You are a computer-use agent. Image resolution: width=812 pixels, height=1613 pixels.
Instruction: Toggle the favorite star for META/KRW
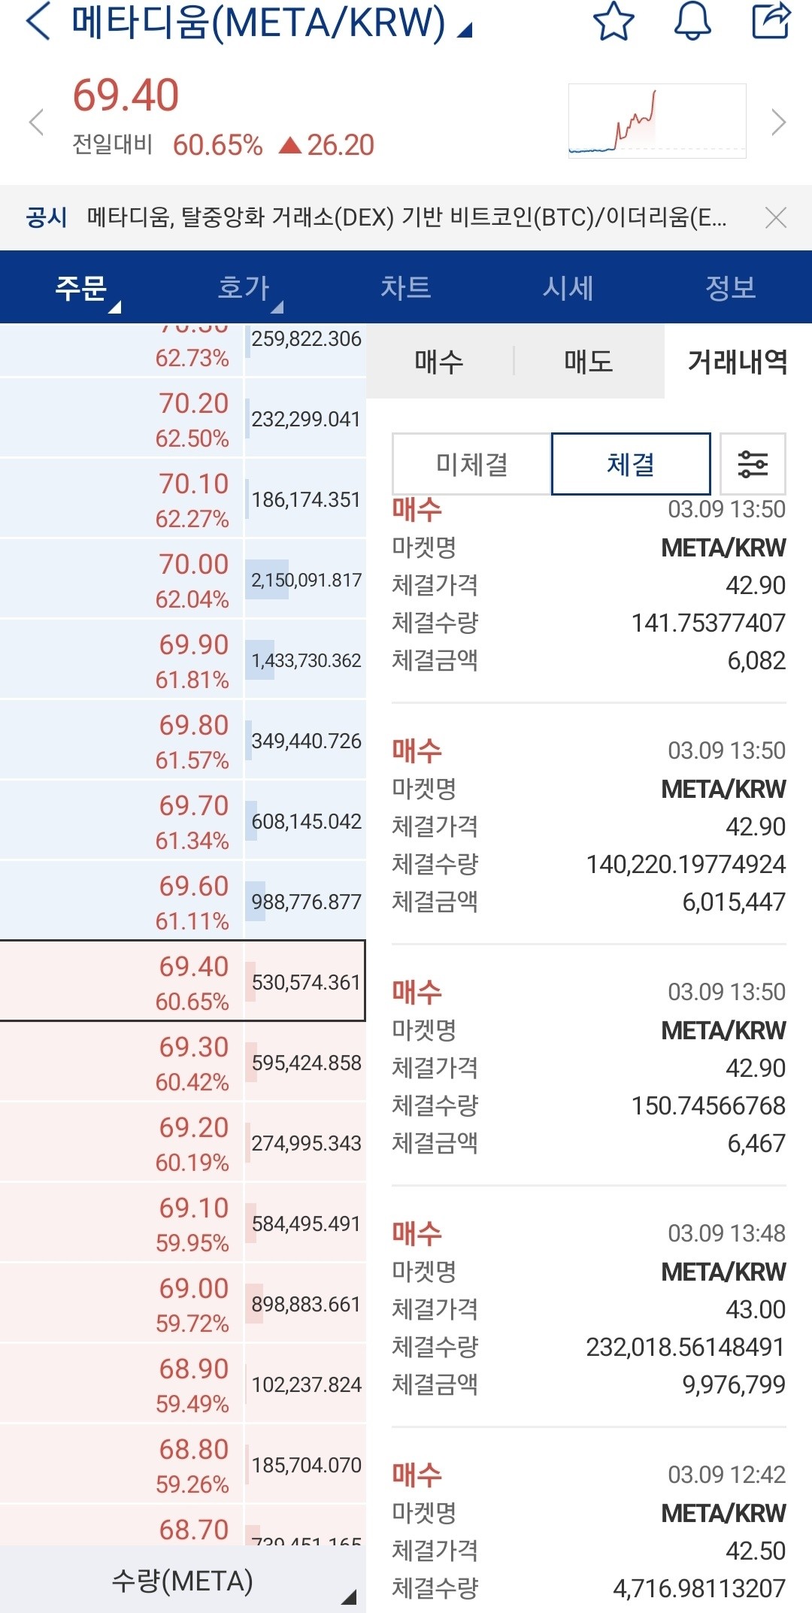tap(614, 24)
